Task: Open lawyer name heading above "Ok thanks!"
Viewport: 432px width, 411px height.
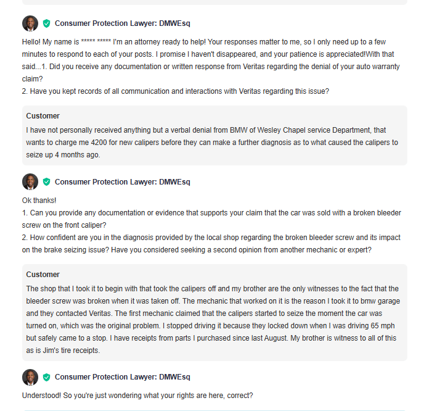Action: (x=122, y=182)
